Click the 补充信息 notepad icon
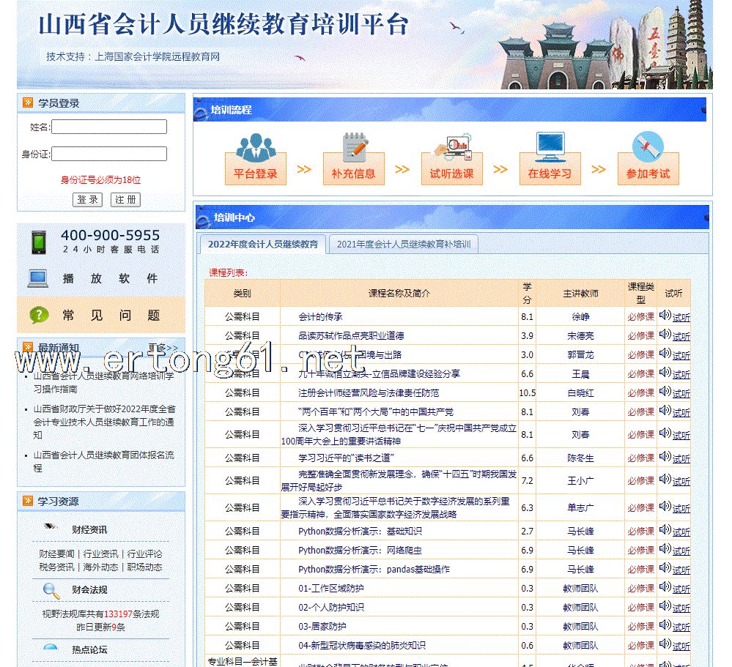The image size is (732, 667). pos(354,146)
